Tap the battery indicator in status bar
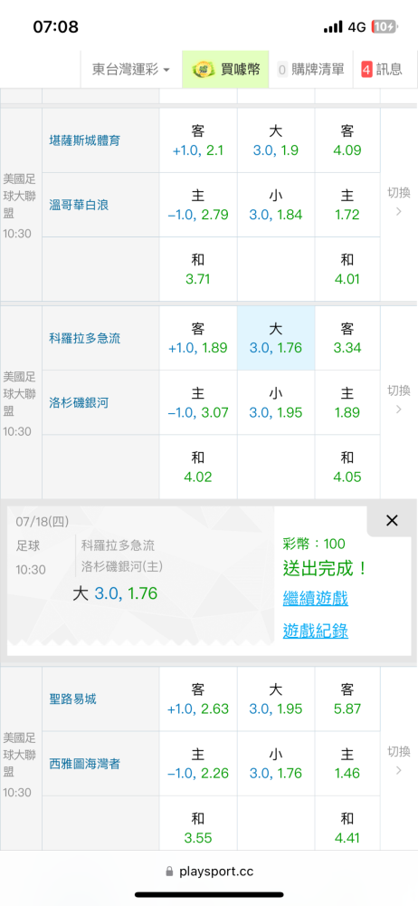The width and height of the screenshot is (418, 906). pos(385,26)
